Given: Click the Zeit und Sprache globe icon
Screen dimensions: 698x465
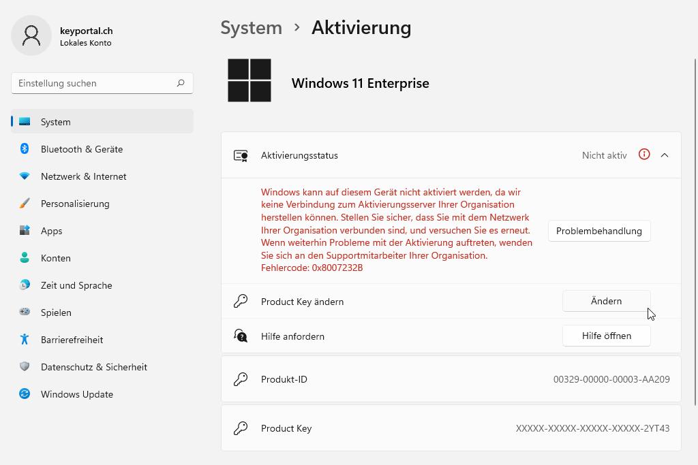Looking at the screenshot, I should (x=25, y=285).
